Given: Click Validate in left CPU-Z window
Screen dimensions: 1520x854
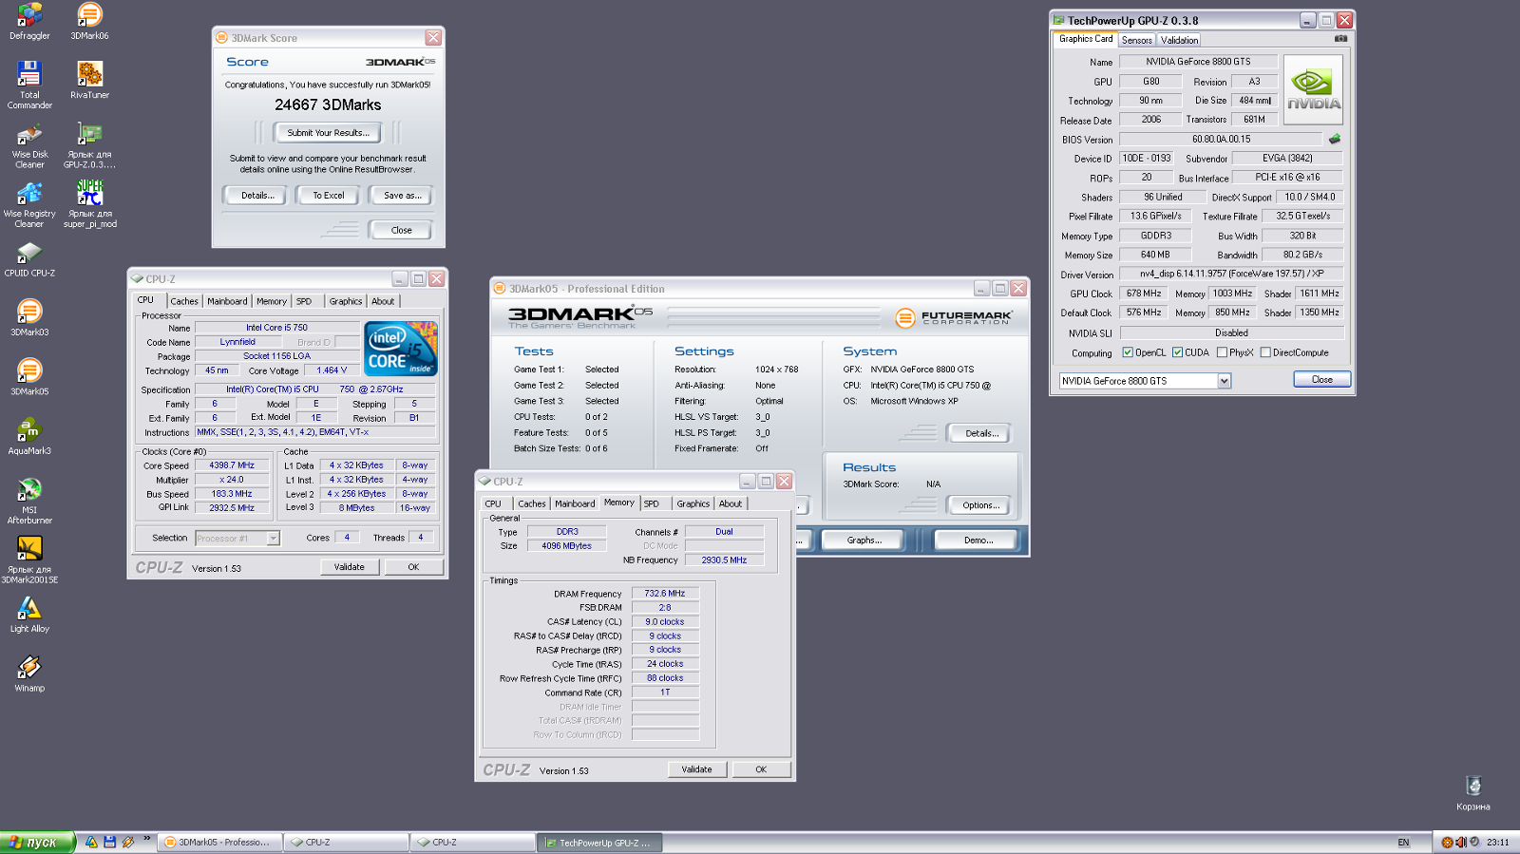Looking at the screenshot, I should (349, 567).
